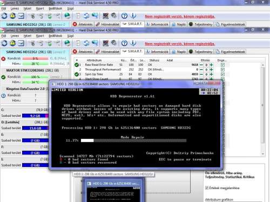Toggle the enable checkbox for Raw Read Error Rate
This screenshot has width=270, height=202.
pos(222,65)
